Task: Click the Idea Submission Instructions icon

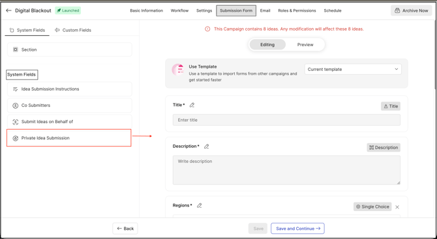Action: [x=16, y=89]
